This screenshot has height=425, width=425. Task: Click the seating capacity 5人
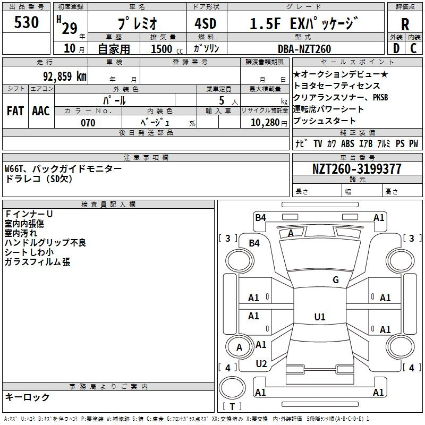coord(228,101)
